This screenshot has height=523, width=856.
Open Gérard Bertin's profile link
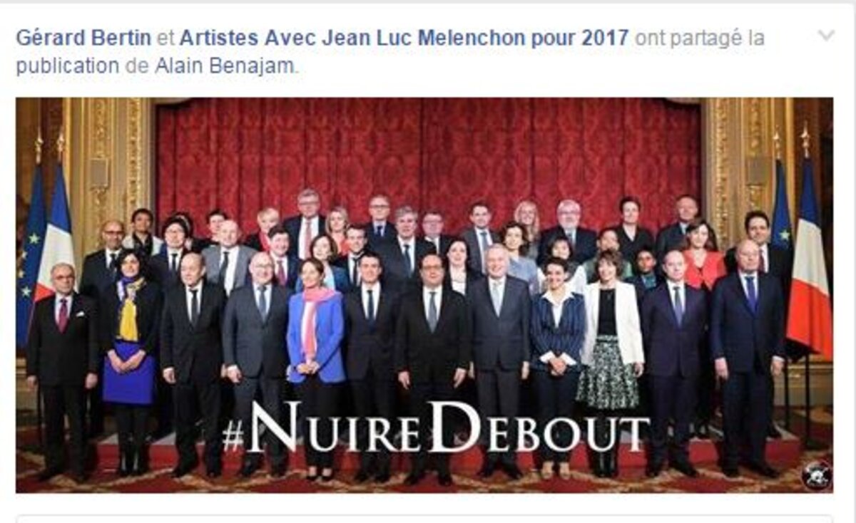(x=83, y=38)
